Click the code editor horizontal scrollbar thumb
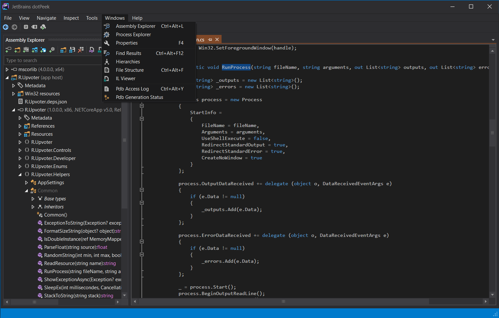This screenshot has width=499, height=318. tap(284, 302)
